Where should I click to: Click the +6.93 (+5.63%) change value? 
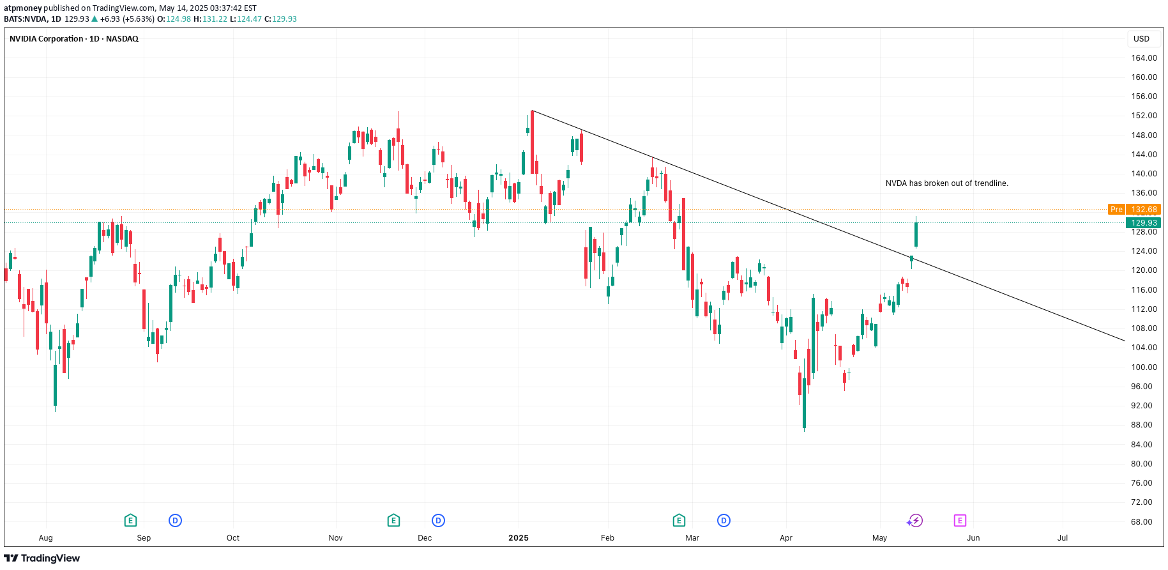[127, 19]
